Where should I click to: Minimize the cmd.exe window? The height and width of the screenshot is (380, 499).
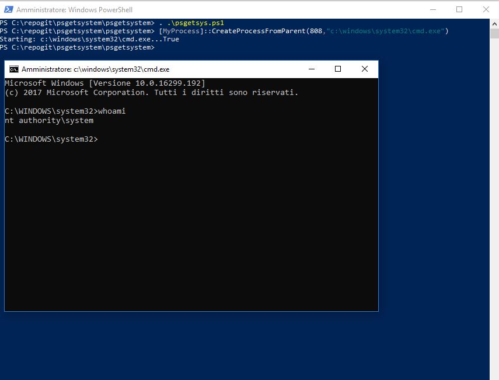pyautogui.click(x=311, y=69)
